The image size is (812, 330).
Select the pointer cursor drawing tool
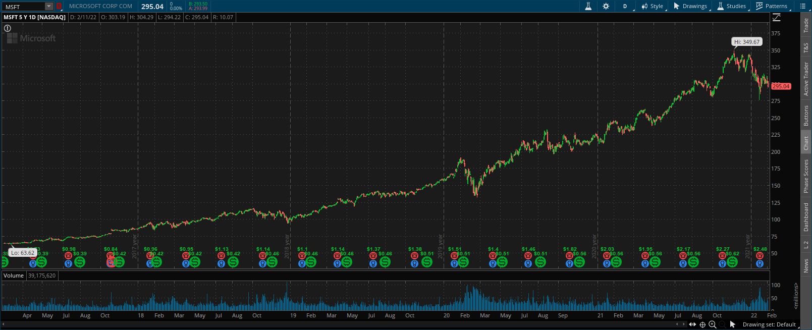pyautogui.click(x=733, y=324)
